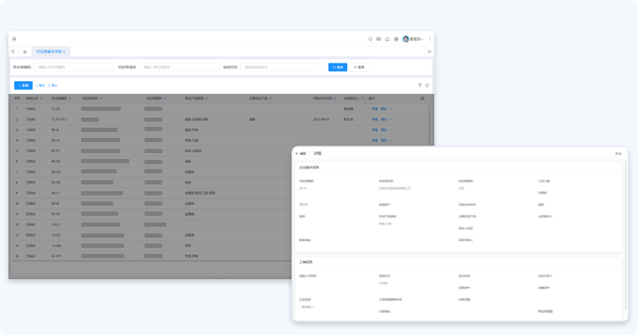Close the supplier basic info tab

[x=64, y=52]
